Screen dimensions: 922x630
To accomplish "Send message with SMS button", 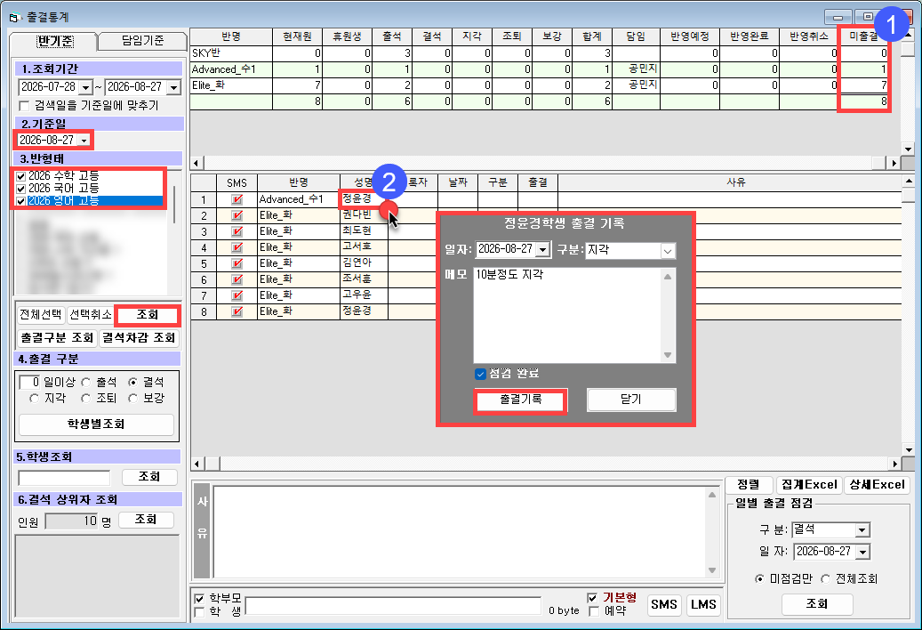I will [x=664, y=605].
